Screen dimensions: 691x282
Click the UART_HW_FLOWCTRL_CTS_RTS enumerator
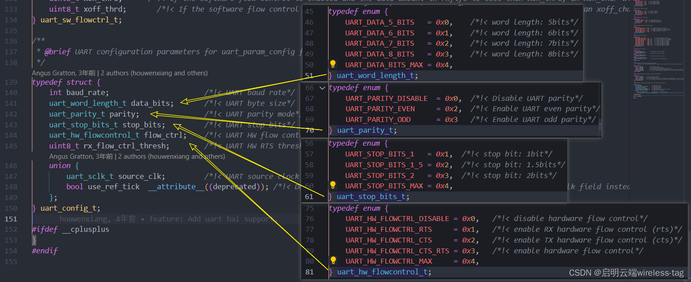(397, 251)
